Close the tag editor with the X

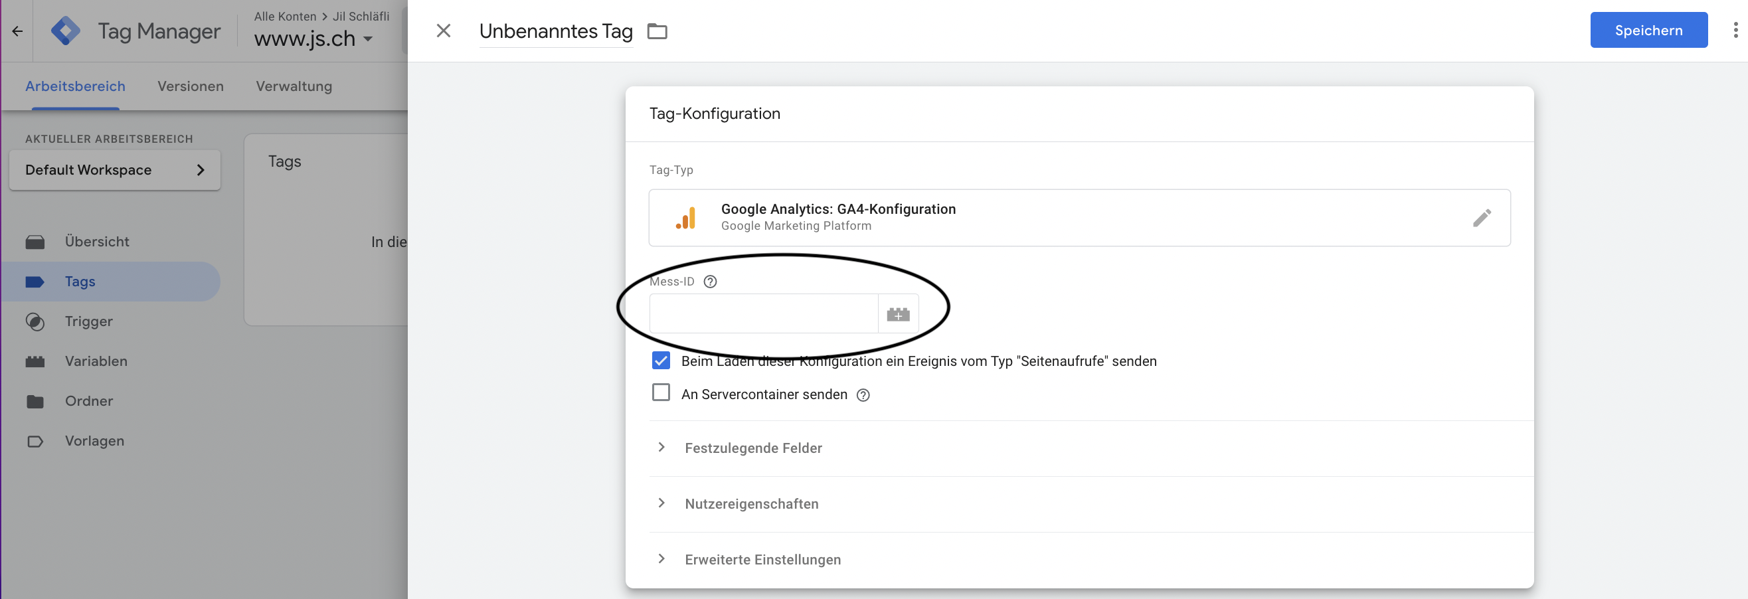point(443,31)
